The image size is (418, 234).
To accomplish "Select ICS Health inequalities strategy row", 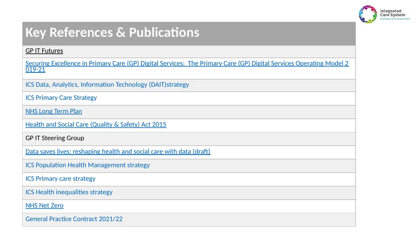I will pos(189,193).
